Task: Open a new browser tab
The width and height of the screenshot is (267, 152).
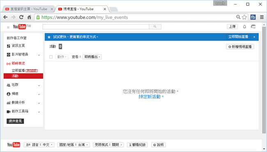Action: point(113,9)
